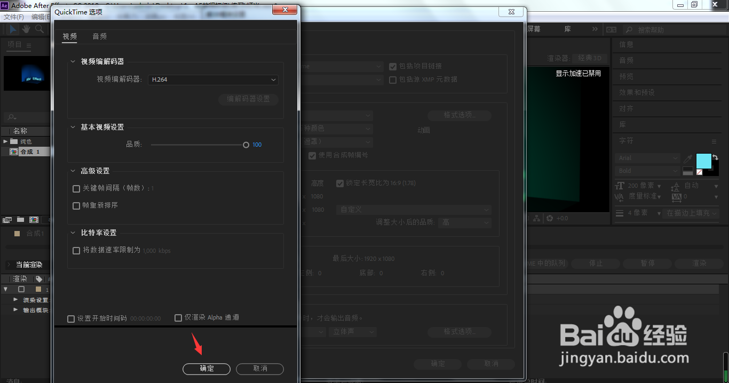Image resolution: width=729 pixels, height=383 pixels.
Task: Expand overflow workspaces double-arrow
Action: (595, 29)
